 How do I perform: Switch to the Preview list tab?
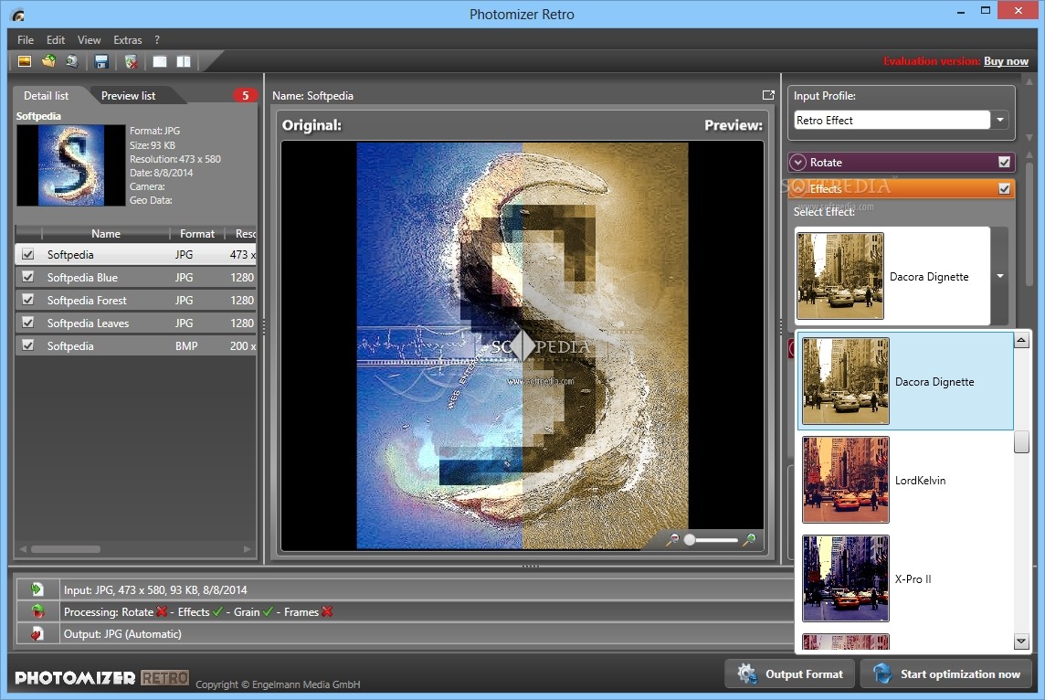click(128, 95)
